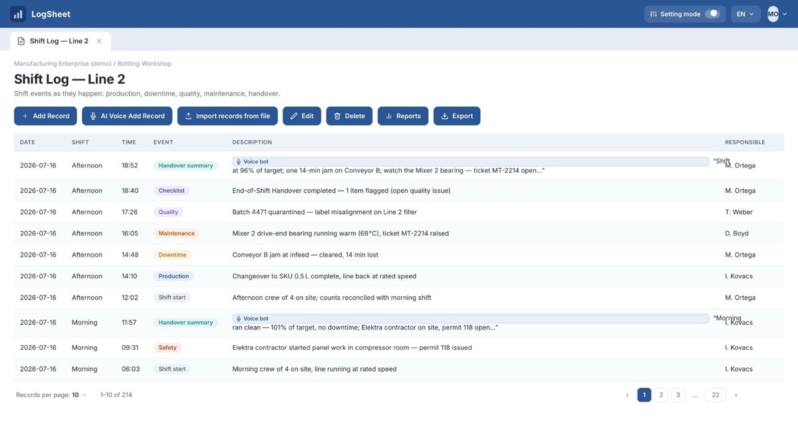Go to the next page arrow
798x429 pixels.
(x=735, y=395)
